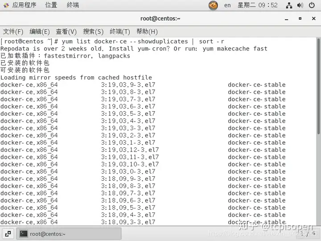Viewport: 321px width, 241px height.
Task: Click docker-ce-stable in the 18.09.9 row
Action: click(x=257, y=179)
